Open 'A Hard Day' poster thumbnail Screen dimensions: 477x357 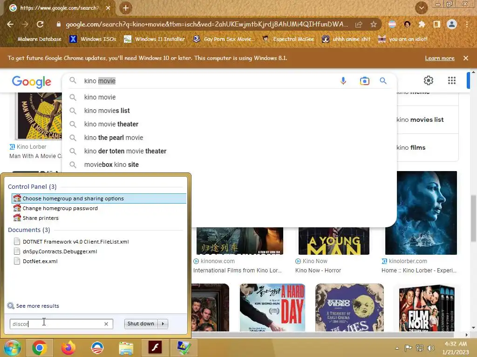tap(272, 308)
